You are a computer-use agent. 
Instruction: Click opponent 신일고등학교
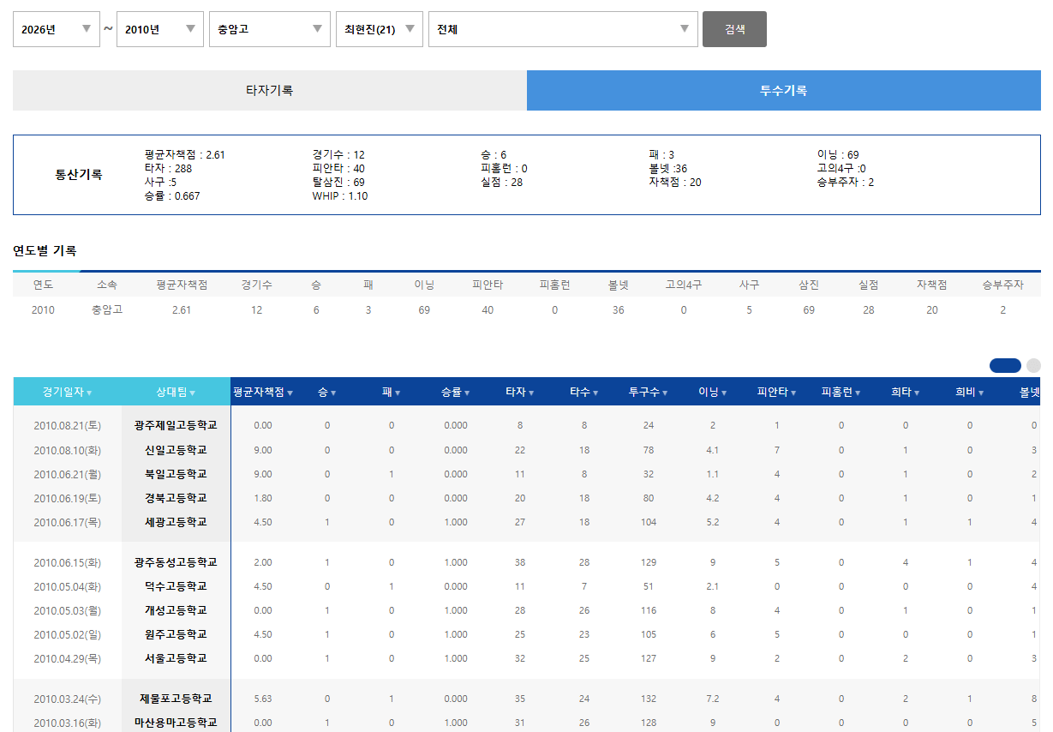coord(176,450)
